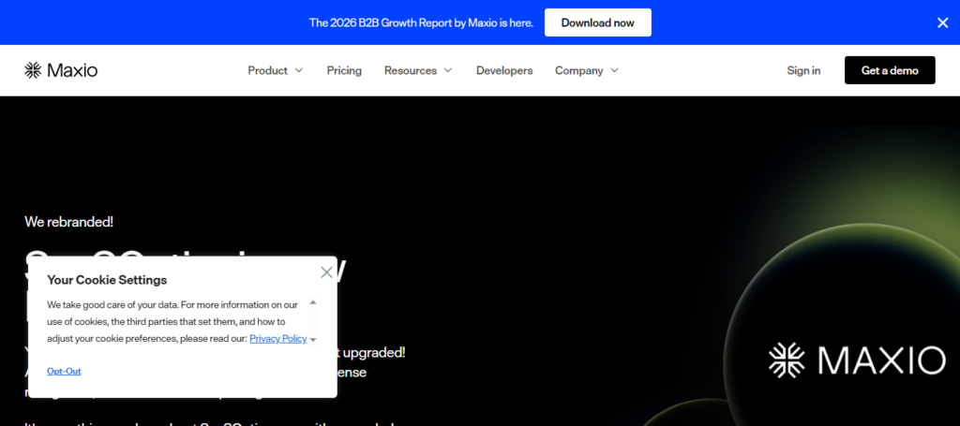Expand the Resources dropdown chevron
This screenshot has width=960, height=426.
click(447, 70)
